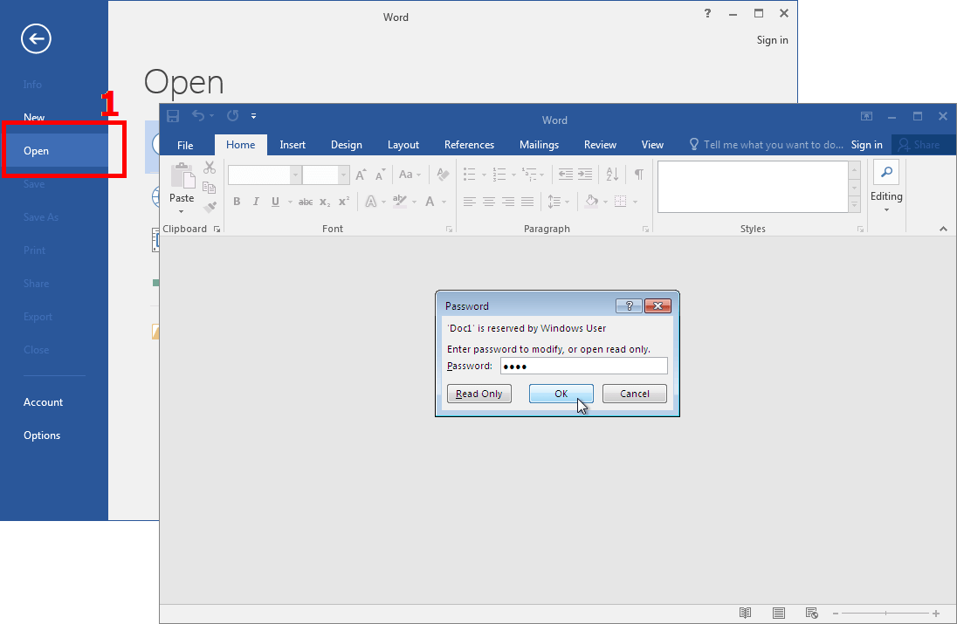The height and width of the screenshot is (624, 957).
Task: Click the Cut scissors icon
Action: (209, 167)
